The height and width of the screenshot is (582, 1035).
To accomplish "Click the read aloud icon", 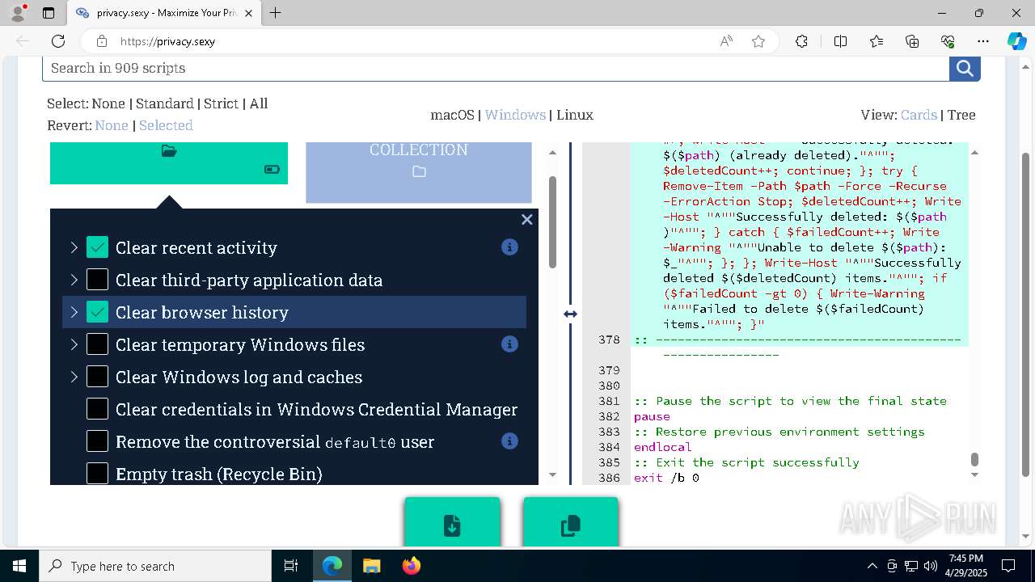I will [726, 41].
